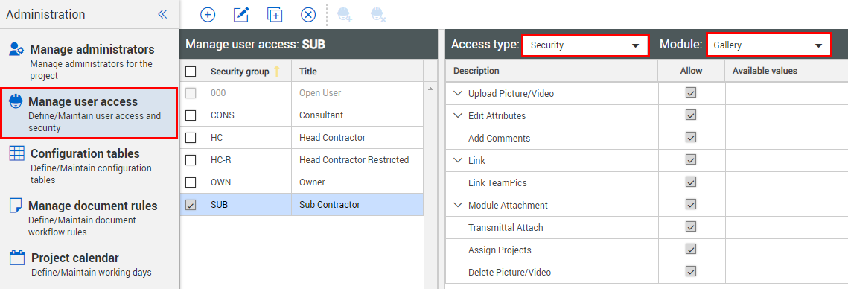
Task: Click the Available values column header
Action: point(786,71)
